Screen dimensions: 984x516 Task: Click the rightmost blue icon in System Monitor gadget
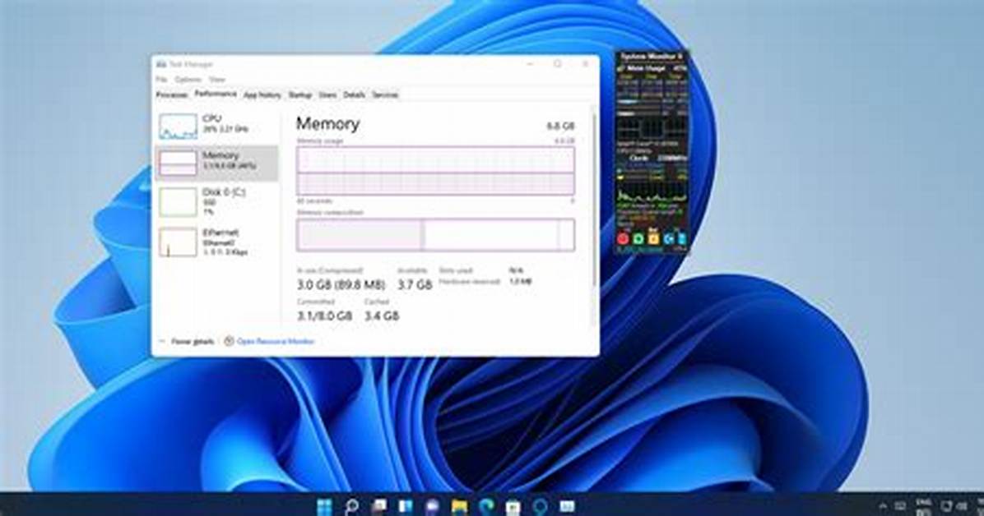point(681,238)
